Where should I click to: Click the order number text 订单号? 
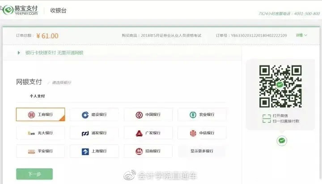[251, 35]
